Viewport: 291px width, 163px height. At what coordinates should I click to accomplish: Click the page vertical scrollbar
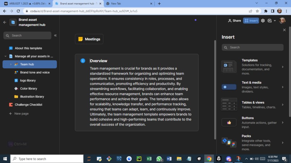tap(215, 90)
